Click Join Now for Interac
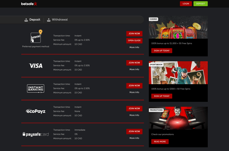 pos(134,34)
